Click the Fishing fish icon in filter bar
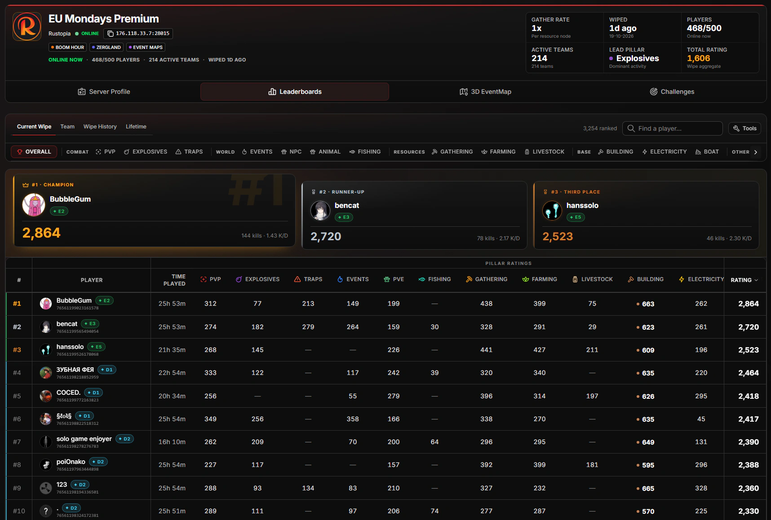This screenshot has width=771, height=520. (x=352, y=152)
